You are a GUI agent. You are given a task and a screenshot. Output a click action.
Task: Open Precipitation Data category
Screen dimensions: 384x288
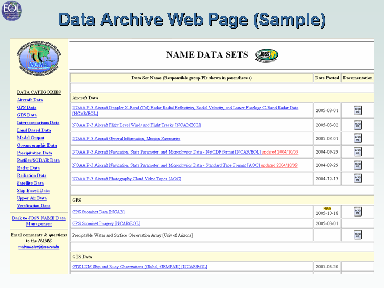[34, 153]
